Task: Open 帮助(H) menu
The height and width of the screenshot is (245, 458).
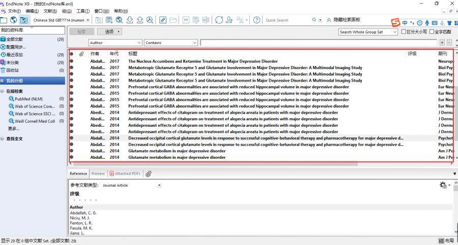Action: (121, 11)
